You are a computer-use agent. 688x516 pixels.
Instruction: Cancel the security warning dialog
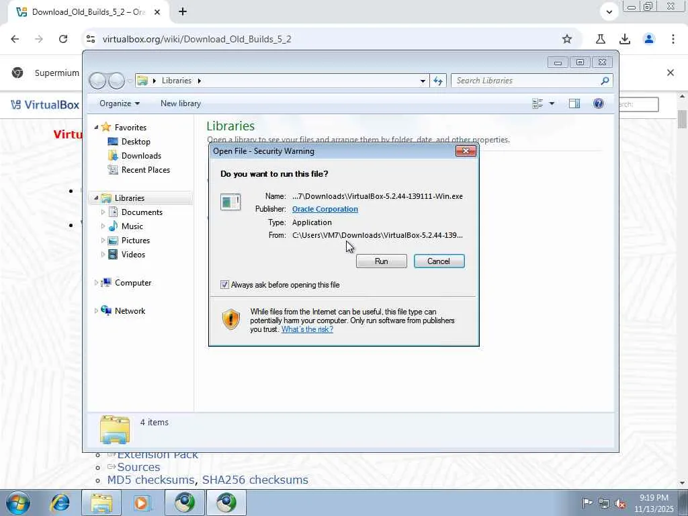[x=439, y=261]
